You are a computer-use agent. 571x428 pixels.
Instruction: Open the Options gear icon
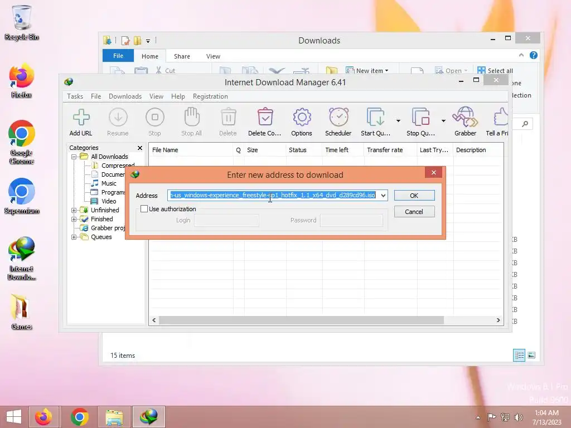(302, 117)
